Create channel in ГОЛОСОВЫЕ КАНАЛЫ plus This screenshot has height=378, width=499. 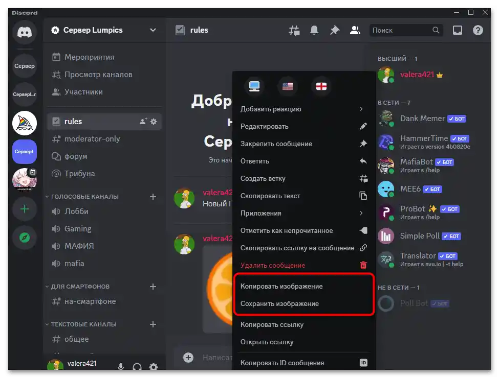click(153, 197)
